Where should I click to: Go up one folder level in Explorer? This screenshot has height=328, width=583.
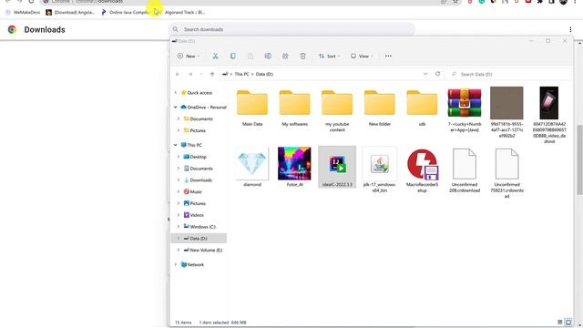[212, 75]
